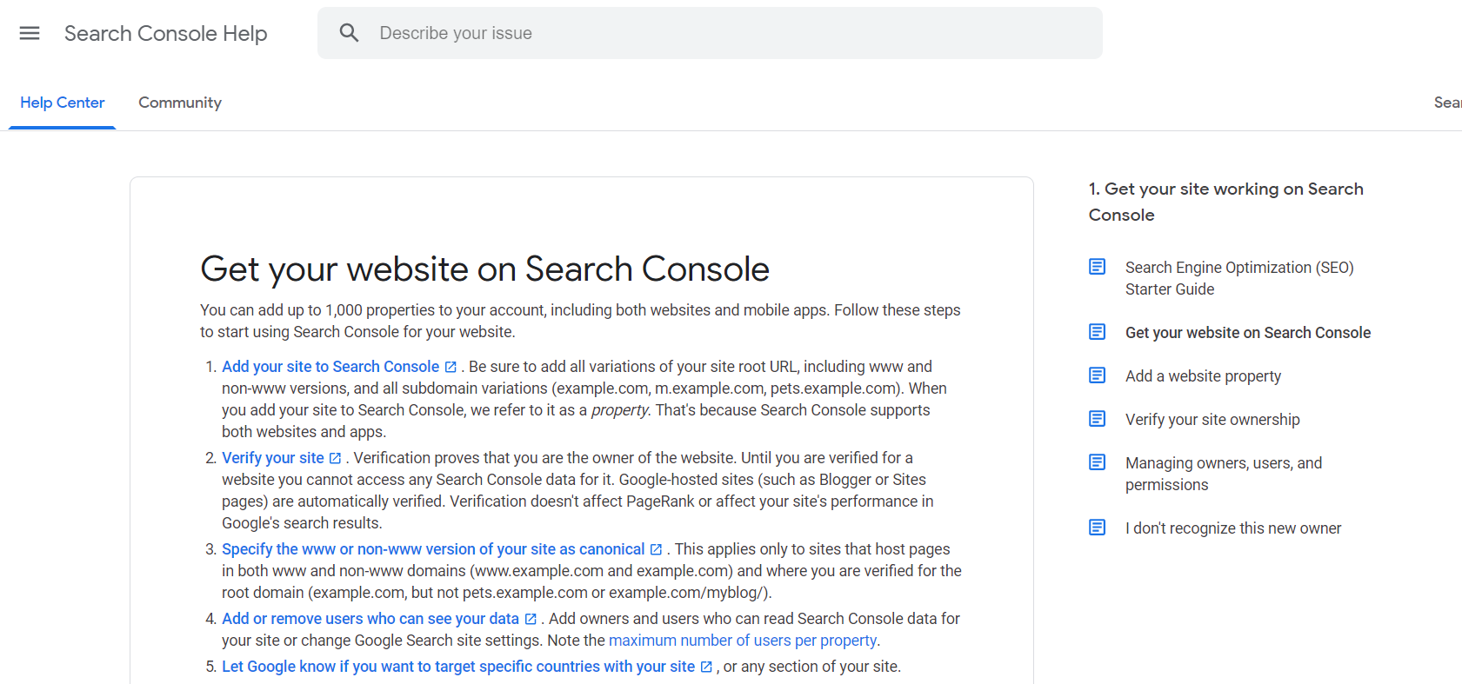
Task: Open 'Managing owners, users, and permissions' article
Action: pyautogui.click(x=1224, y=474)
